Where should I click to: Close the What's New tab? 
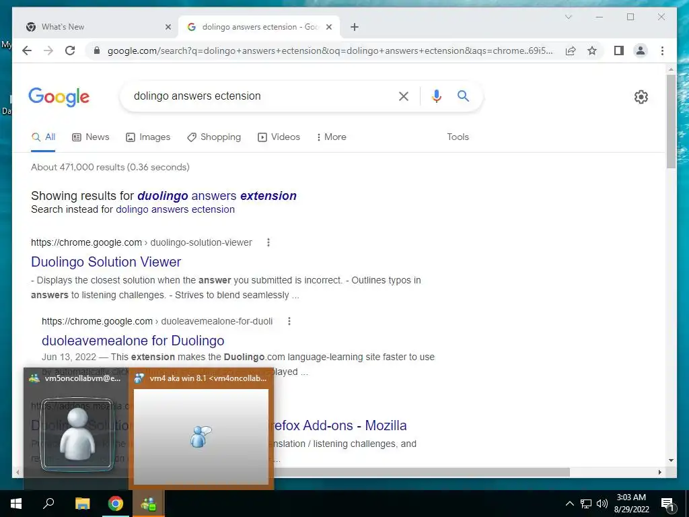[168, 27]
